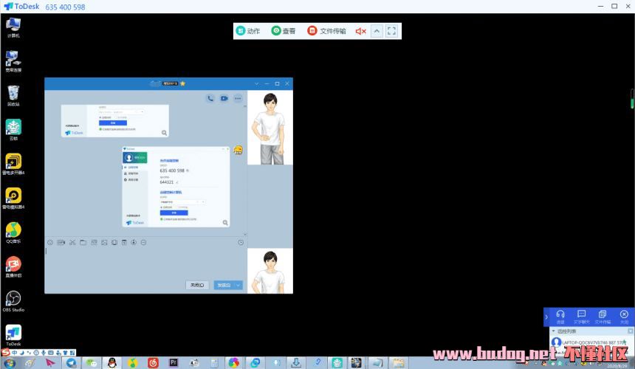Open the QQ音乐 desktop icon
635x369 pixels.
(13, 233)
